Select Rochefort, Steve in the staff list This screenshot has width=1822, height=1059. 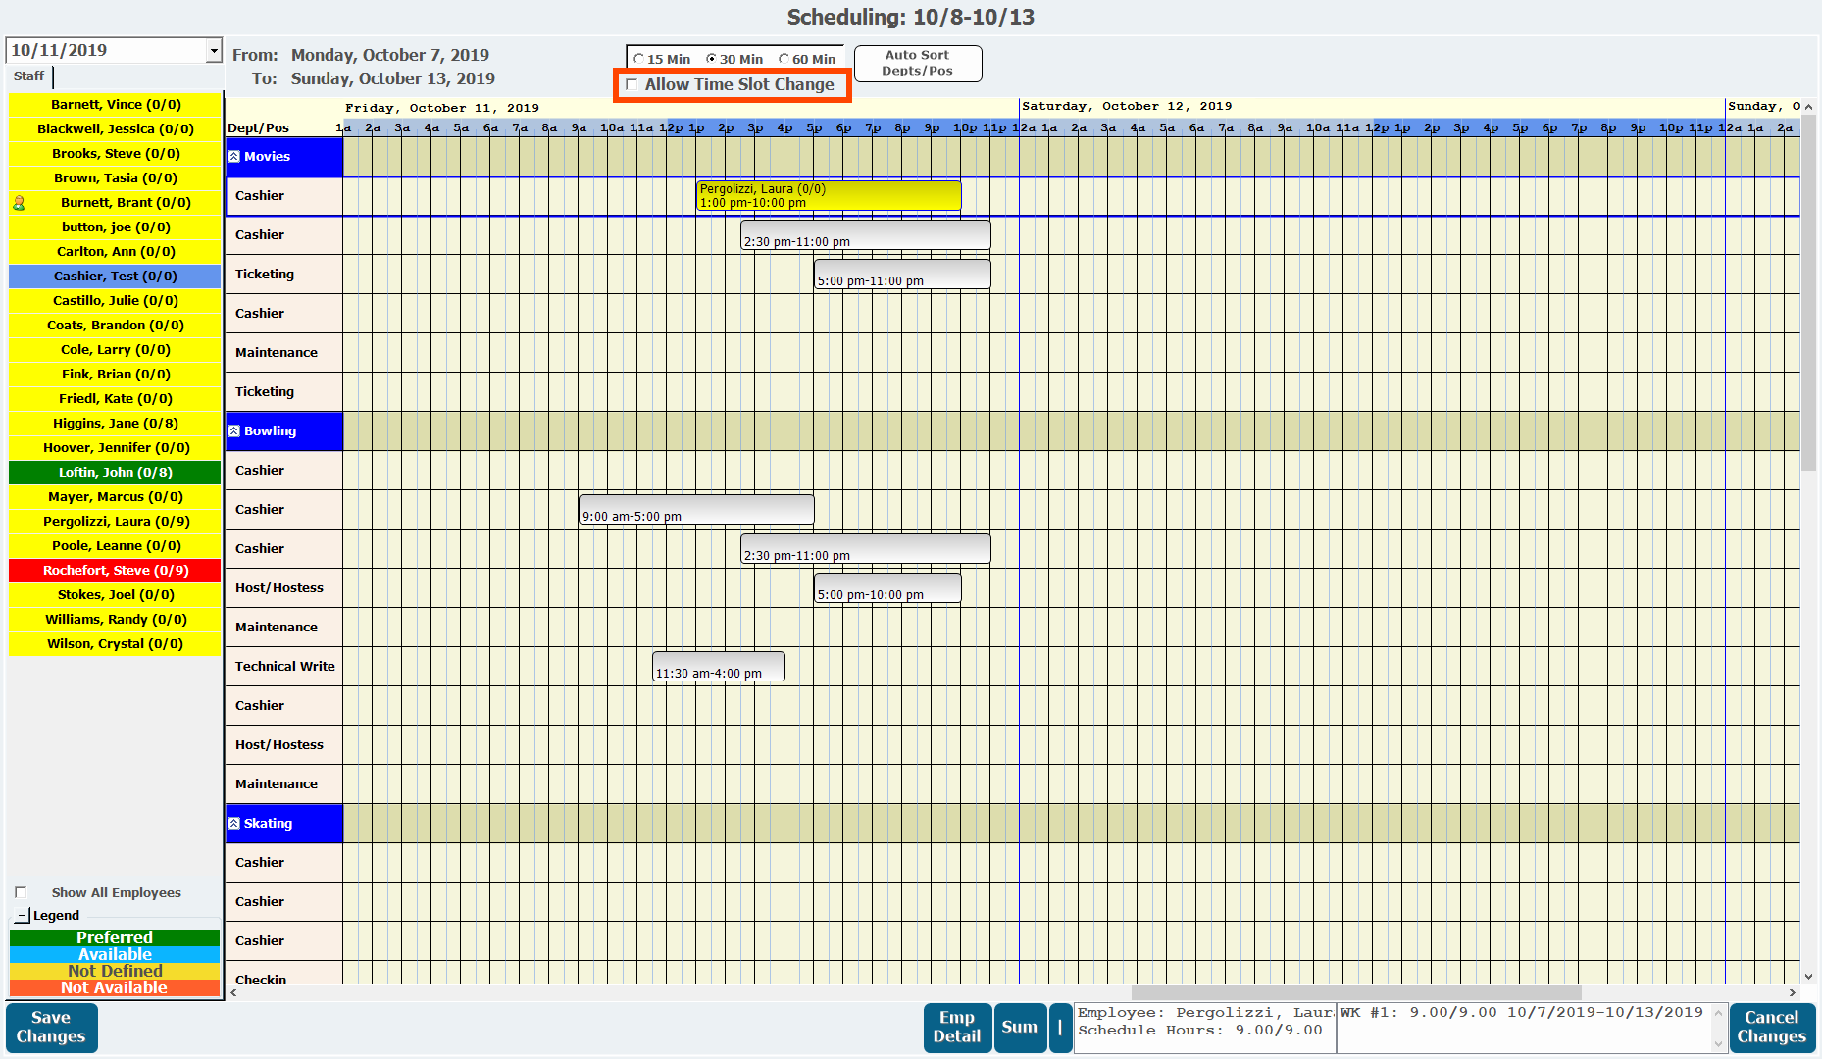click(x=116, y=571)
